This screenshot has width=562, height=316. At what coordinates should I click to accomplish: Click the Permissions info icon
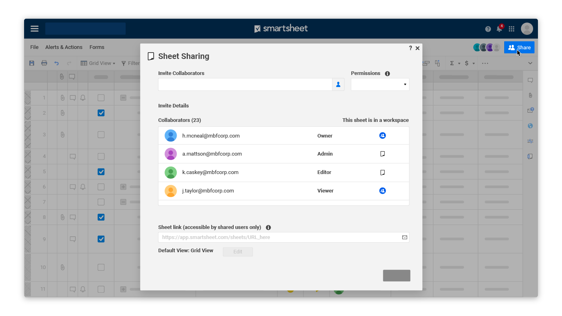tap(387, 74)
